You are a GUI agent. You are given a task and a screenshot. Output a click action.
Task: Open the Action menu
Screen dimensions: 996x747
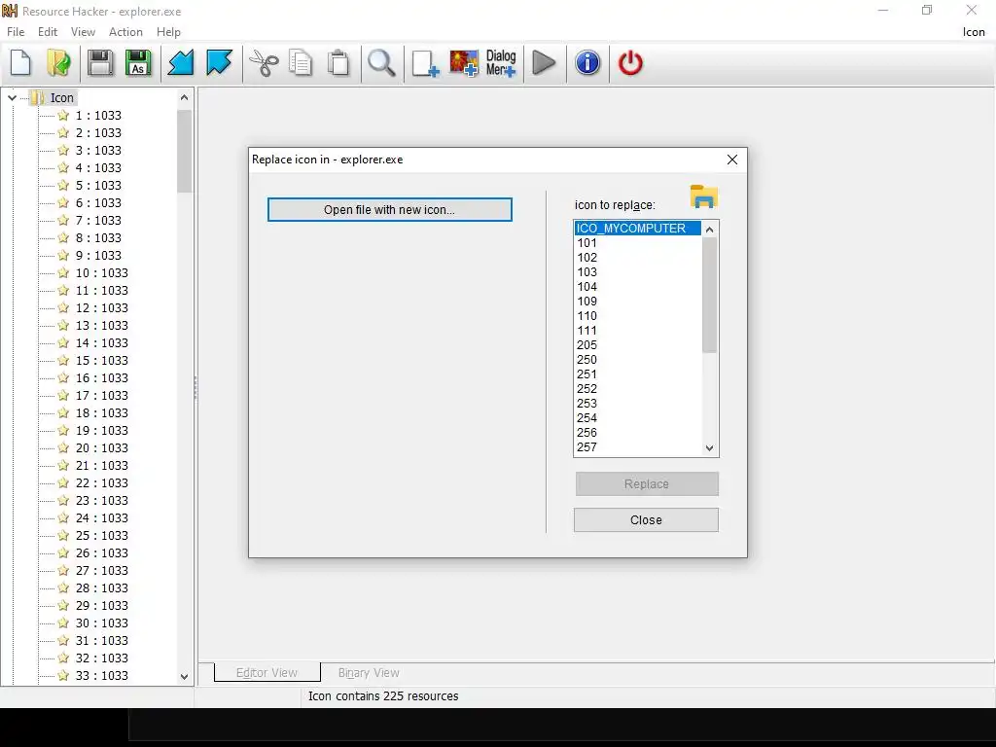pos(125,32)
